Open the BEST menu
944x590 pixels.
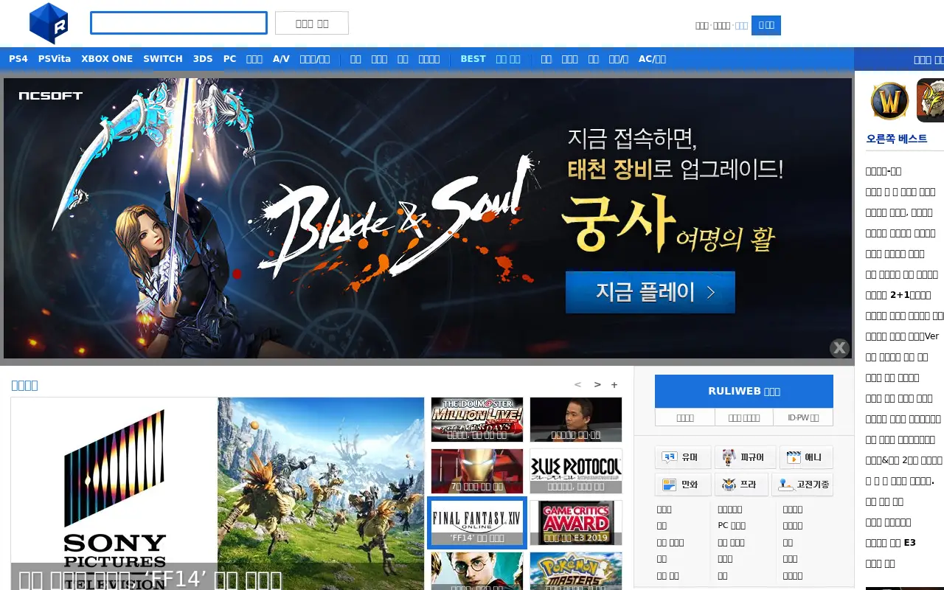click(x=473, y=59)
